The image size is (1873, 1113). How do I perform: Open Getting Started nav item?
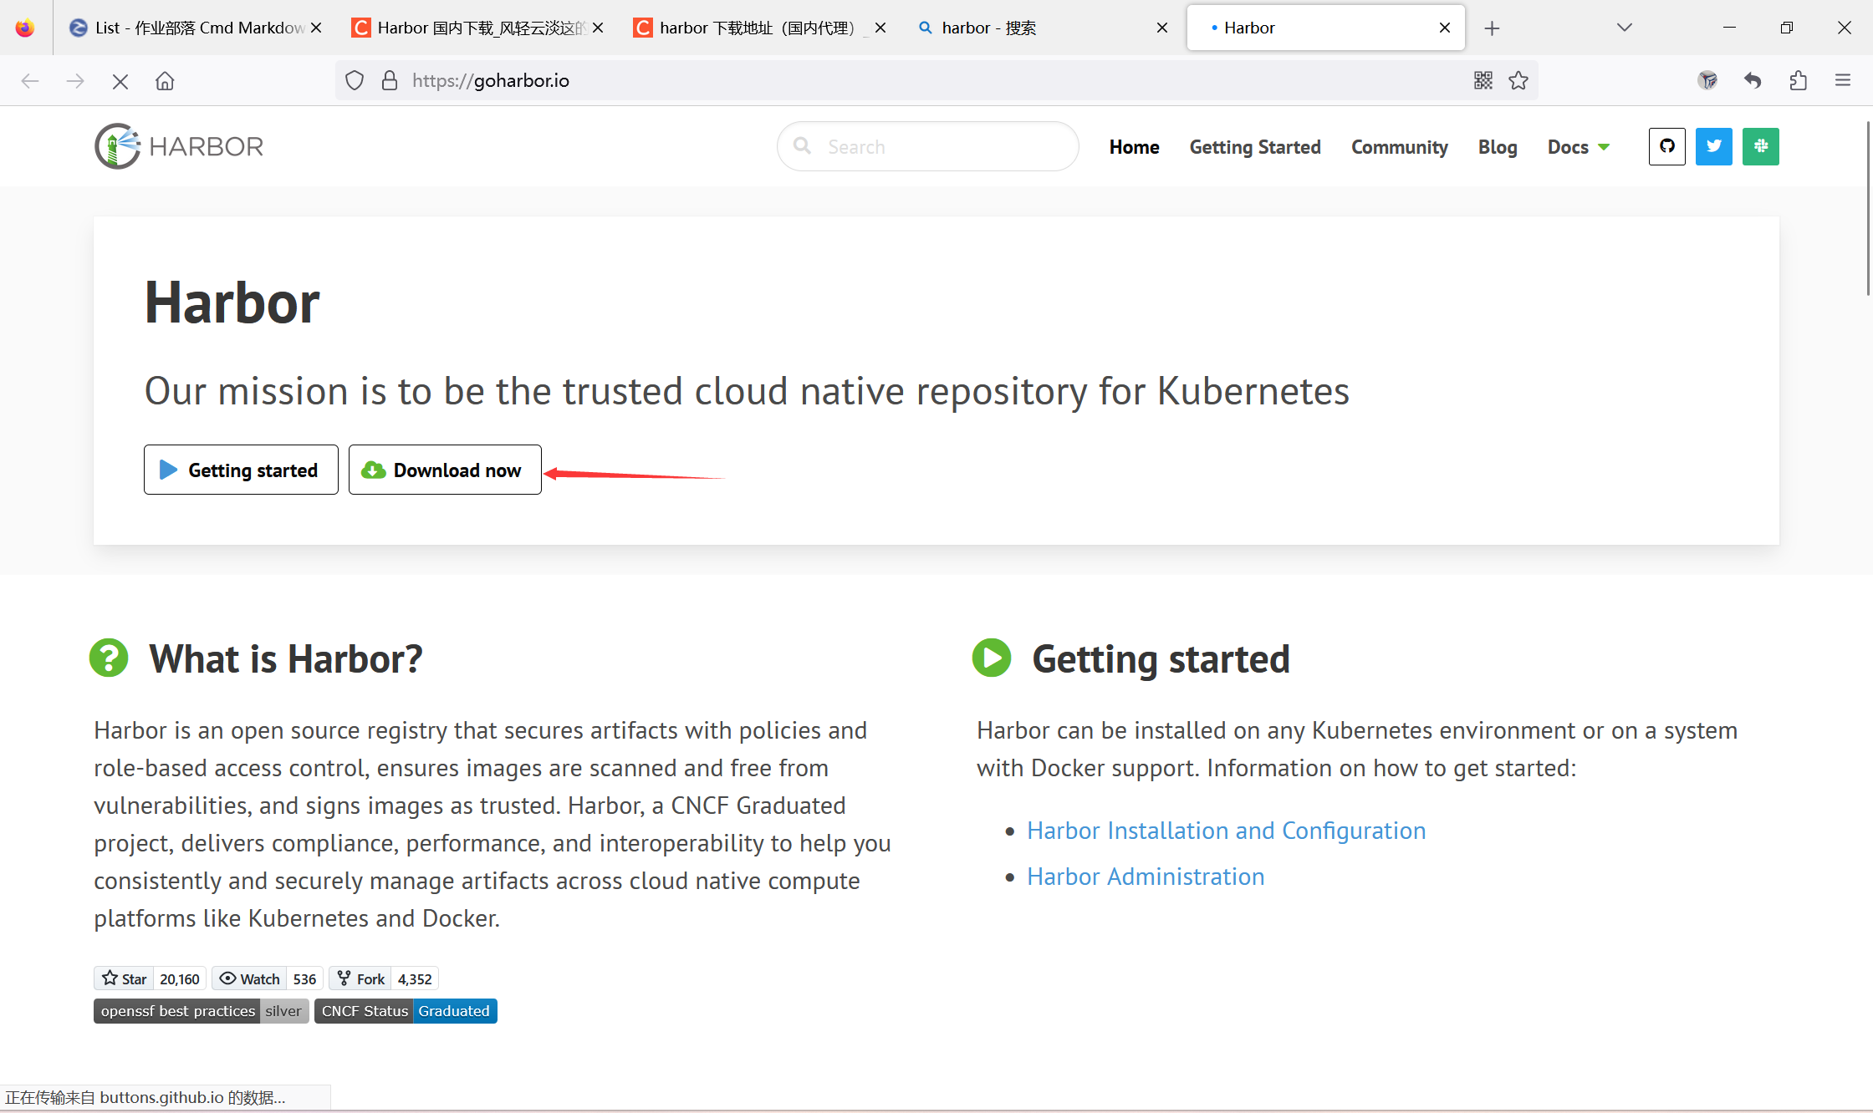(x=1255, y=147)
